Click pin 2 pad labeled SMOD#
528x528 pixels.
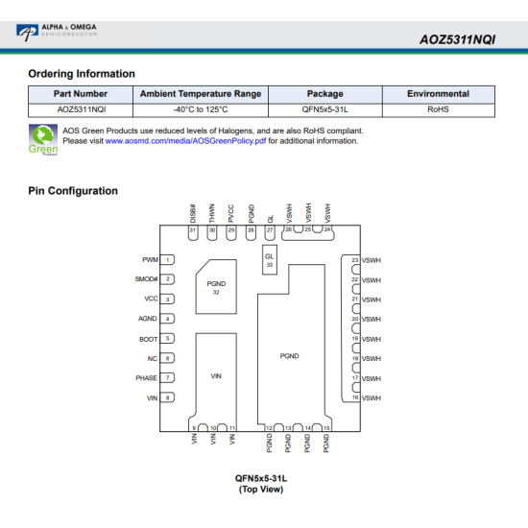click(167, 279)
